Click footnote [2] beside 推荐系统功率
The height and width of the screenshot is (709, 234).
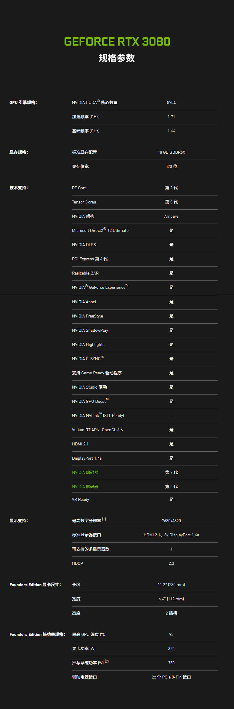[107, 661]
